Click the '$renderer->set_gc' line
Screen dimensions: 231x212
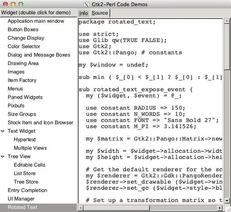tap(154, 188)
